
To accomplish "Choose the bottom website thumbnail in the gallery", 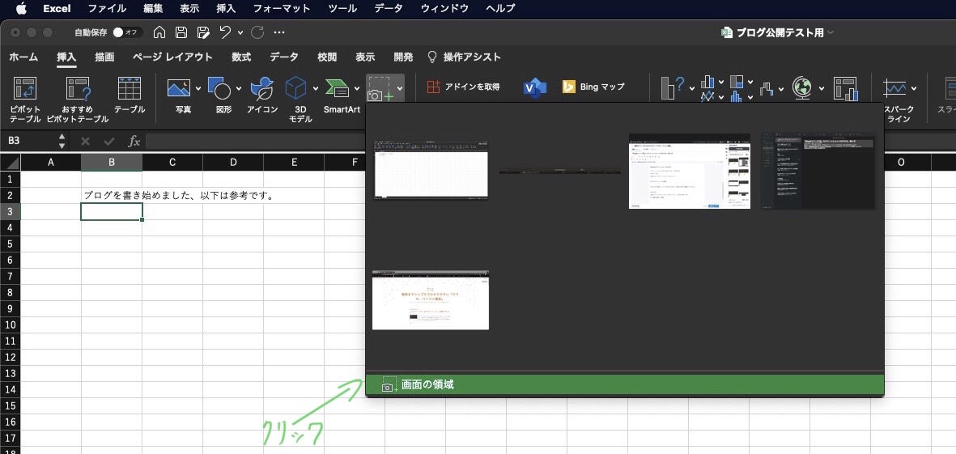I will tap(431, 300).
